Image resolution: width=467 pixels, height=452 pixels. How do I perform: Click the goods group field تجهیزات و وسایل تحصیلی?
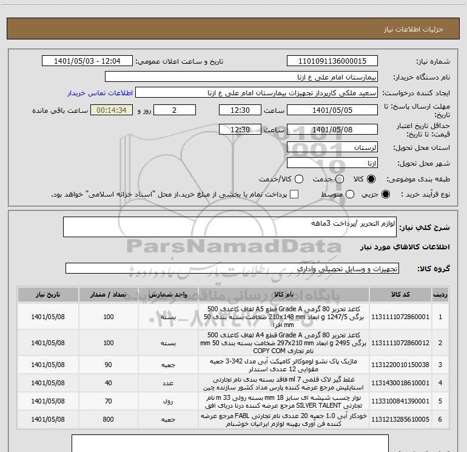click(x=232, y=268)
